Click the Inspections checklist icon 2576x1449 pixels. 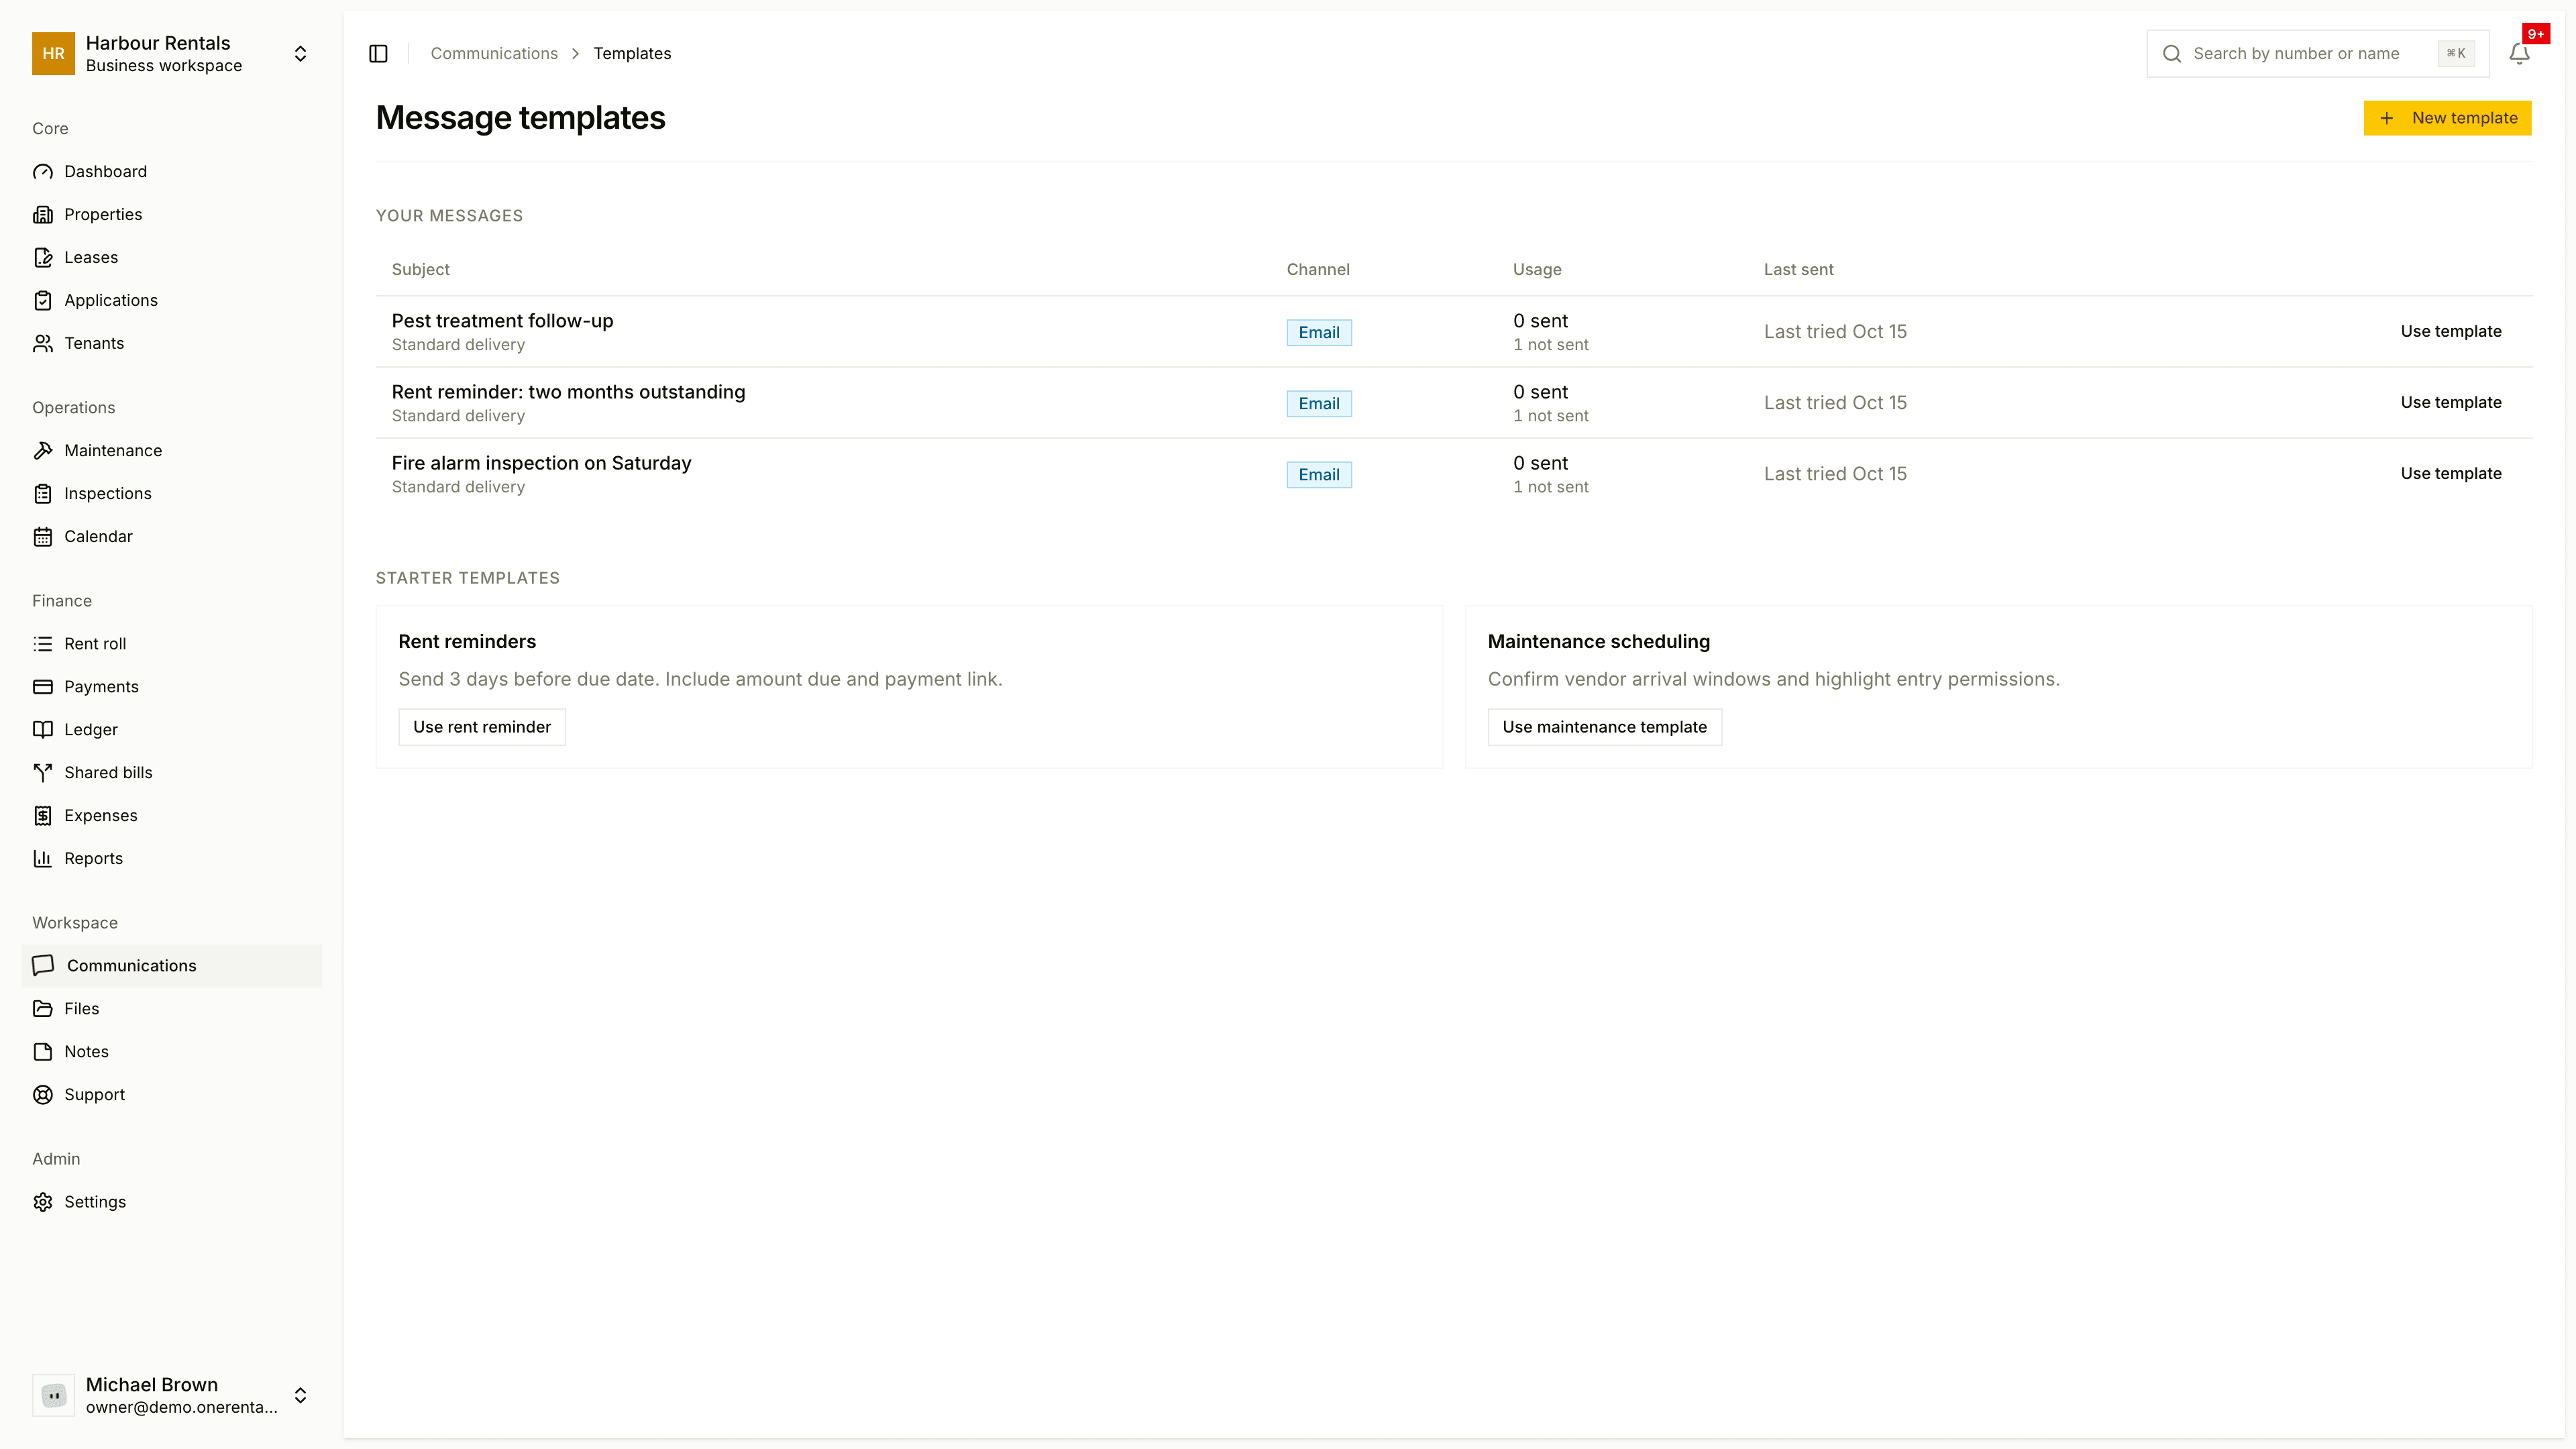click(x=43, y=494)
